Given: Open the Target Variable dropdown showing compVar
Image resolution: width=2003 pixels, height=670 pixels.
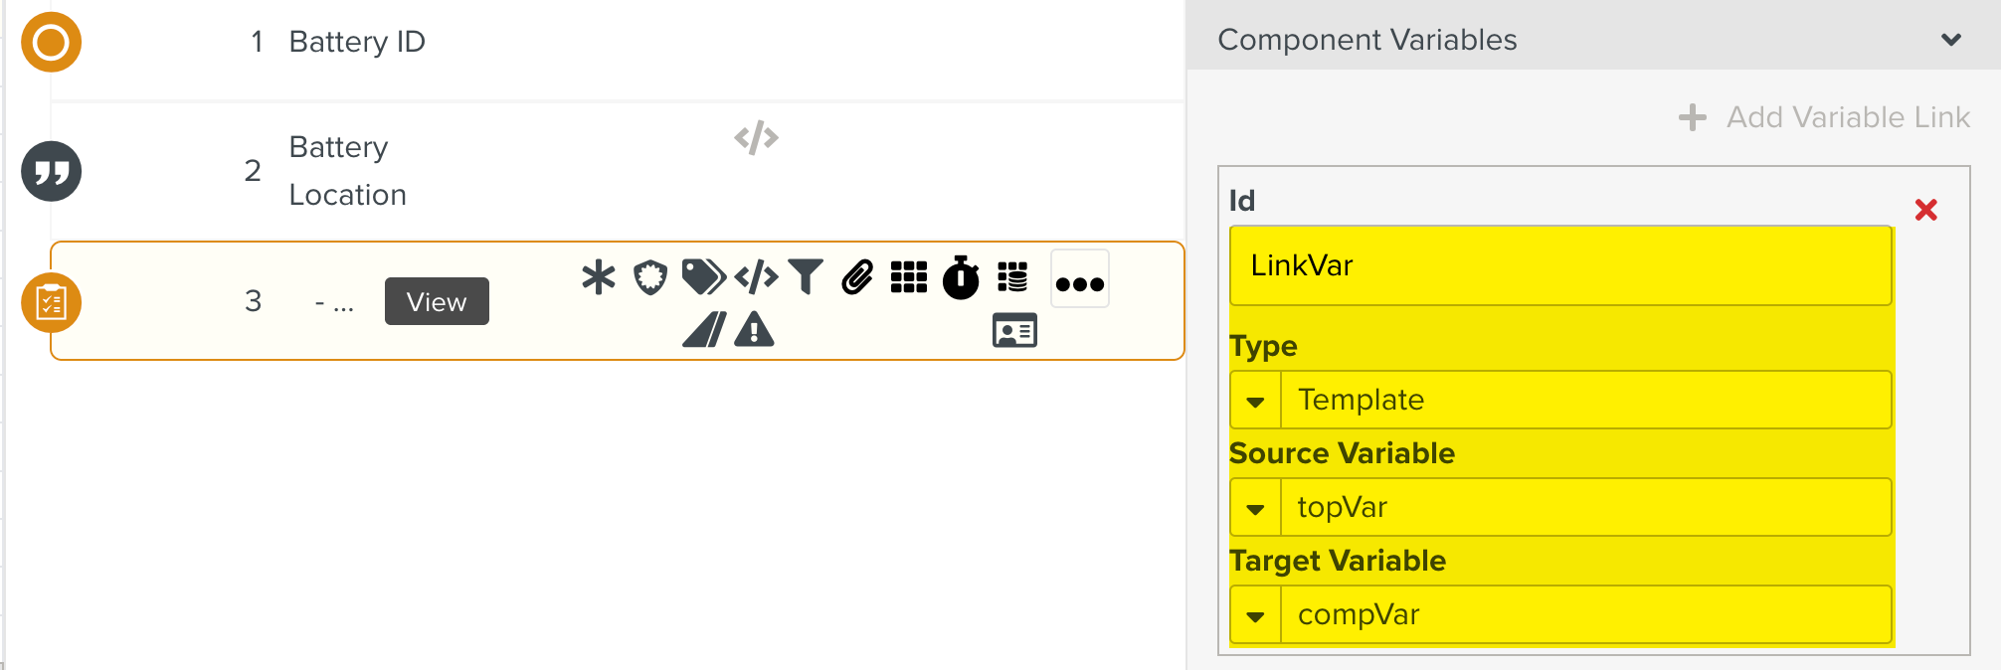Looking at the screenshot, I should point(1256,615).
